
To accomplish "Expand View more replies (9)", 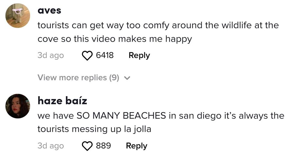I will pos(78,78).
